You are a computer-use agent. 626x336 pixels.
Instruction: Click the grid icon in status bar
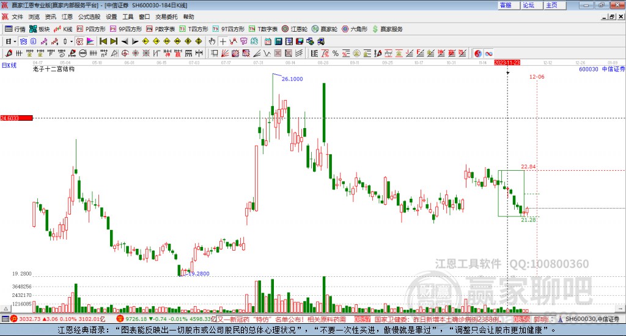pos(5,319)
